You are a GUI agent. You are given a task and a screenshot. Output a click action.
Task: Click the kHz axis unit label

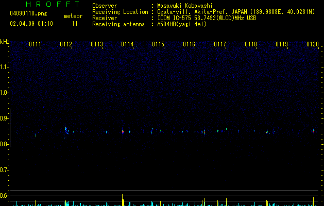5,42
